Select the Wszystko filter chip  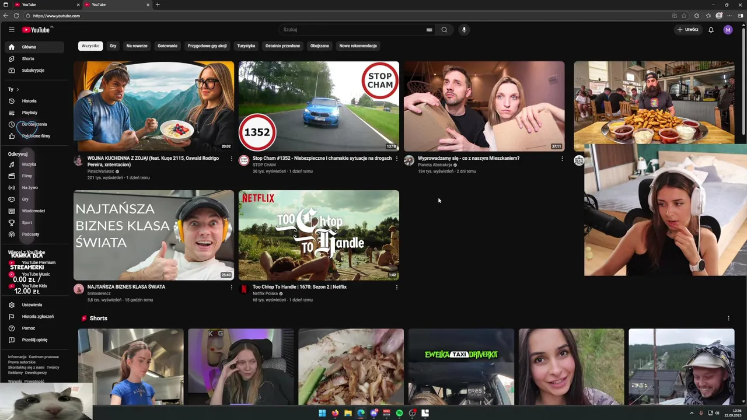[90, 45]
